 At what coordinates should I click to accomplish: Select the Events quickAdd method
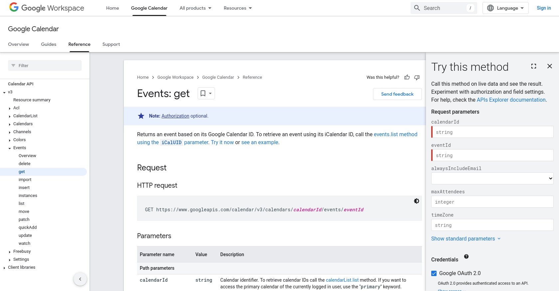[28, 228]
